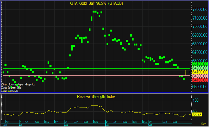Click the yellow 64700.00 current price tag
The height and width of the screenshot is (127, 209).
[x=200, y=72]
